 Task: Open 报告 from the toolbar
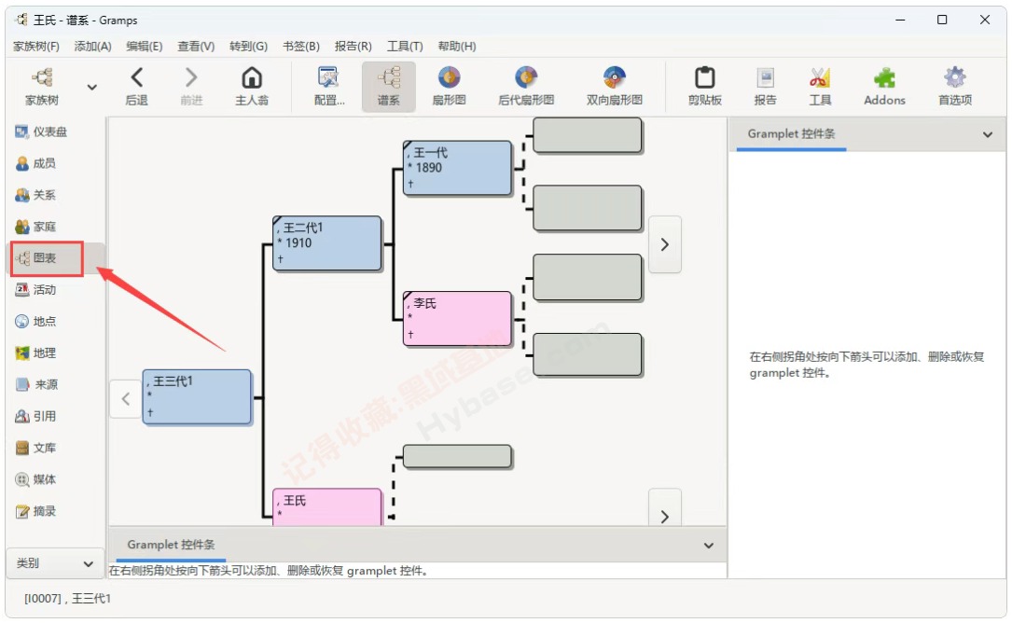click(x=766, y=87)
